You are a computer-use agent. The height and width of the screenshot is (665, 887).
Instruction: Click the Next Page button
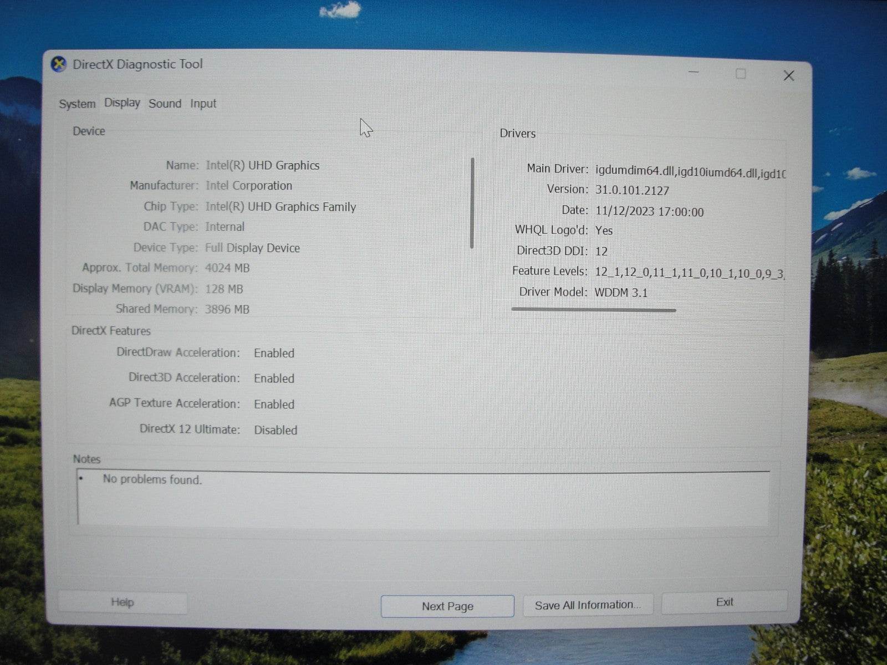click(x=447, y=606)
